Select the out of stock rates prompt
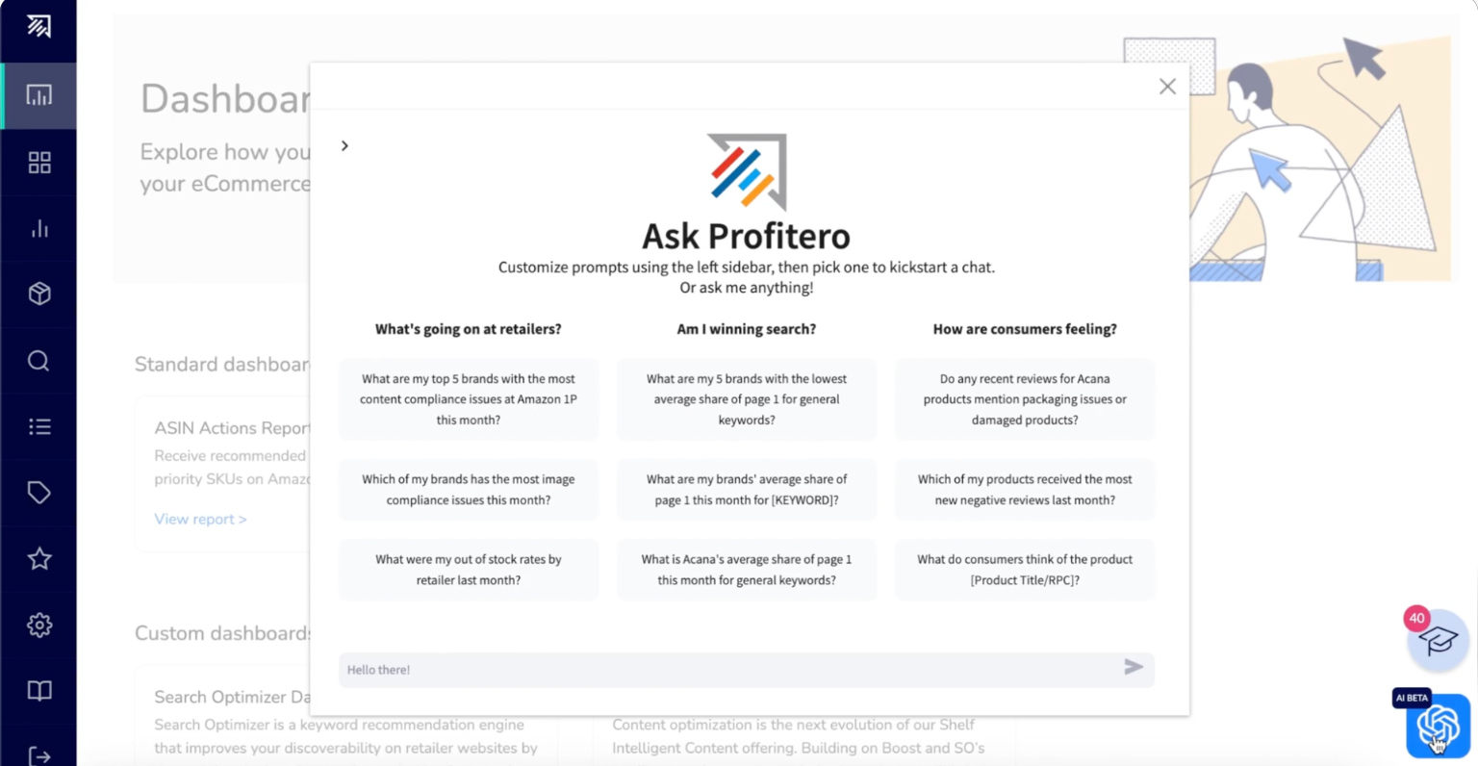This screenshot has height=766, width=1478. 469,570
